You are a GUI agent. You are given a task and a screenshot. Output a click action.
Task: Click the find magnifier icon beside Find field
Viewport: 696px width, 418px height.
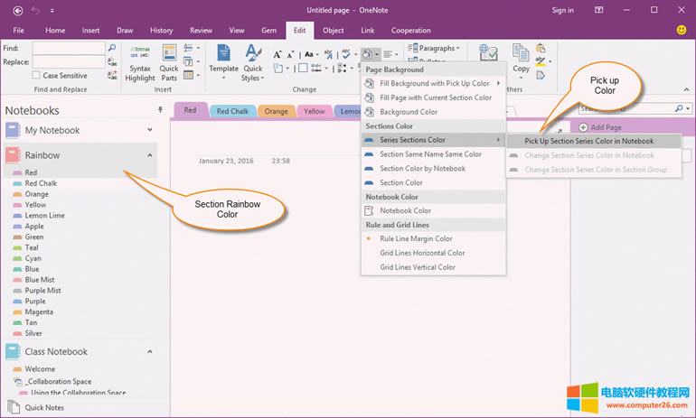click(111, 48)
